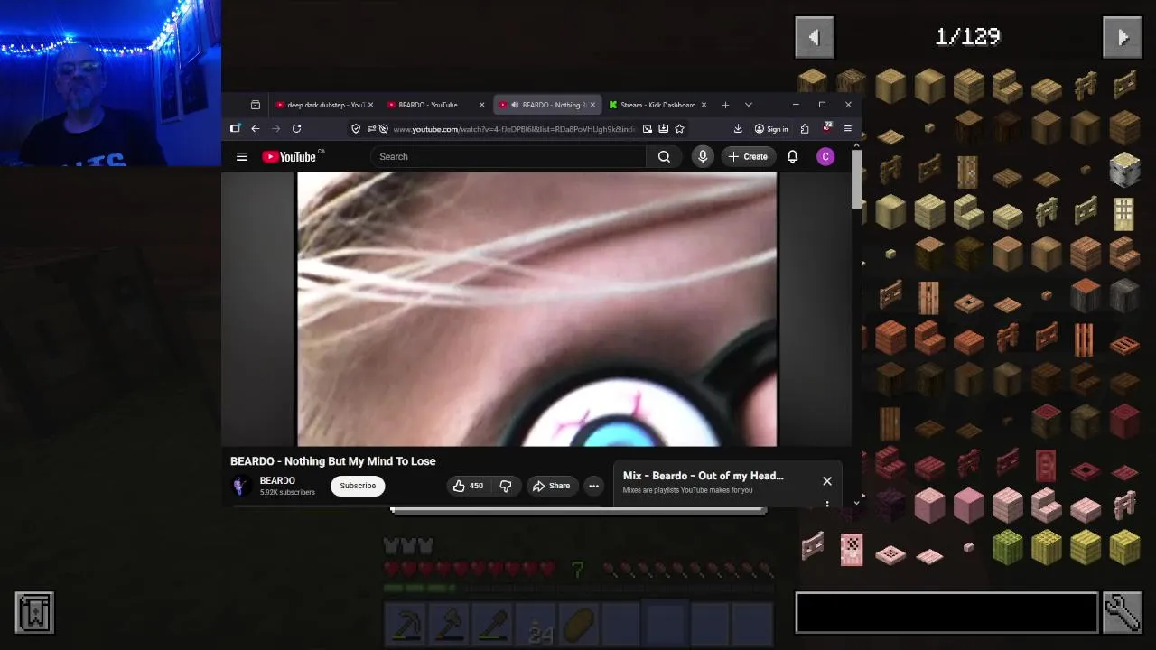Select the white birch log block

point(1124,170)
